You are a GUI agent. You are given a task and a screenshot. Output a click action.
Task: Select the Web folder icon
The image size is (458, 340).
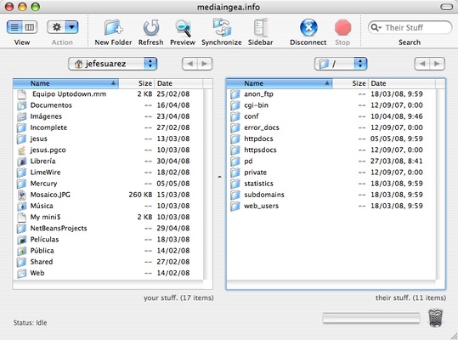click(x=21, y=273)
